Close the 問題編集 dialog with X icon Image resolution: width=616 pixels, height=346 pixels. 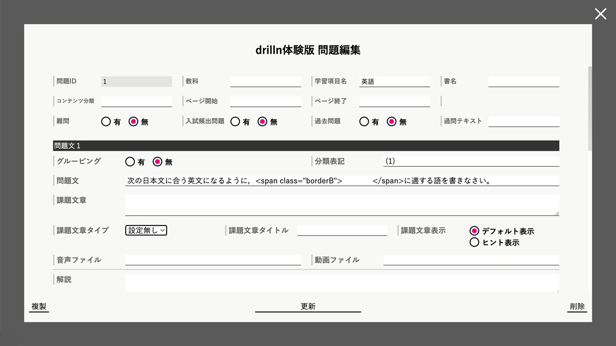[600, 14]
